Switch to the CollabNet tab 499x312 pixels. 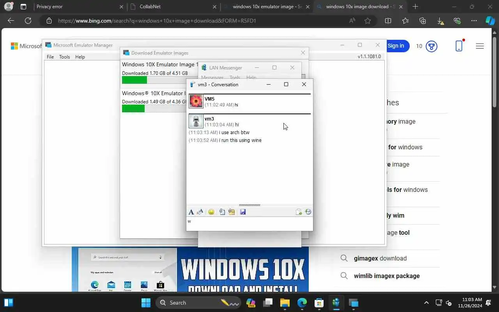coord(173,7)
